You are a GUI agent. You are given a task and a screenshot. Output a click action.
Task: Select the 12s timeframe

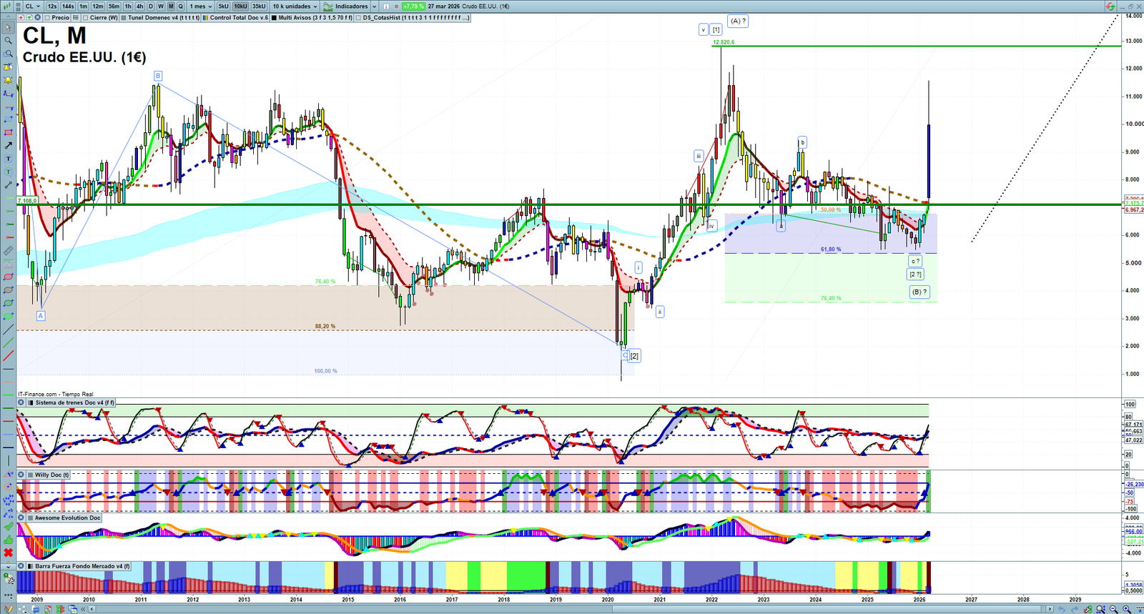[52, 6]
